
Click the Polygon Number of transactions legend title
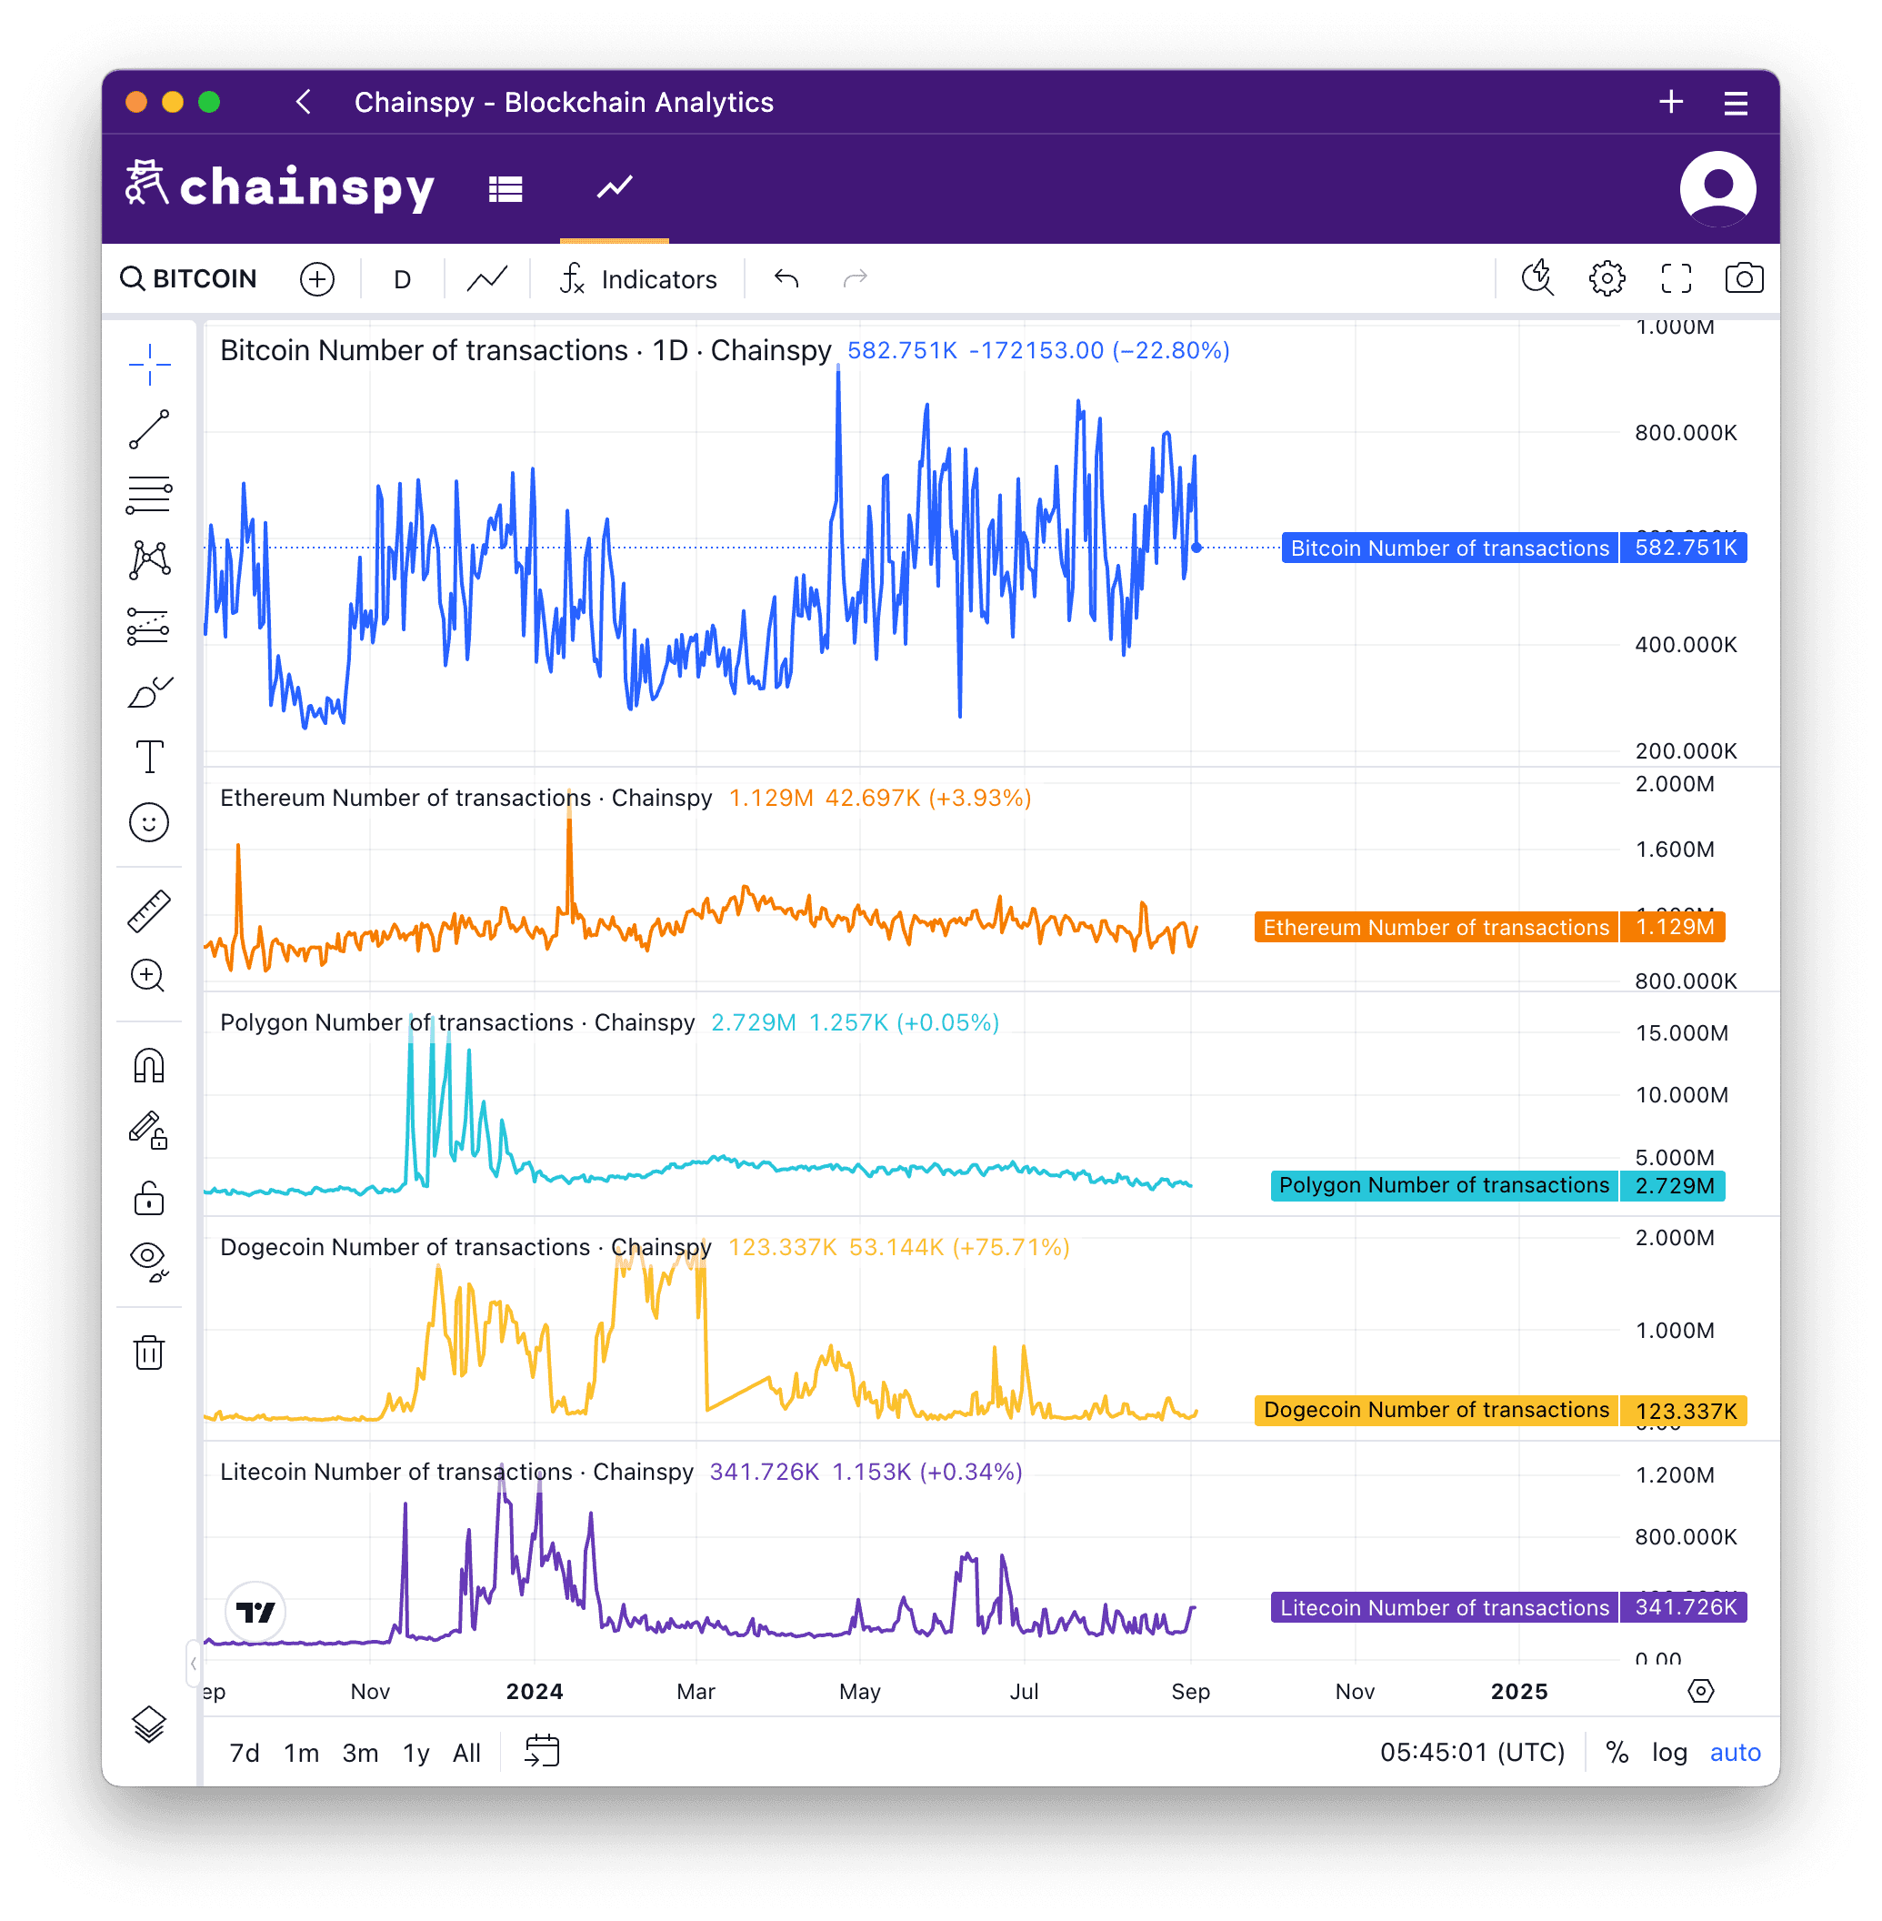click(x=457, y=1022)
